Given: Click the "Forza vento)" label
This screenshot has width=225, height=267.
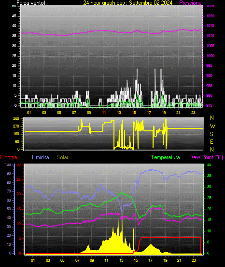Looking at the screenshot, I should click(31, 3).
